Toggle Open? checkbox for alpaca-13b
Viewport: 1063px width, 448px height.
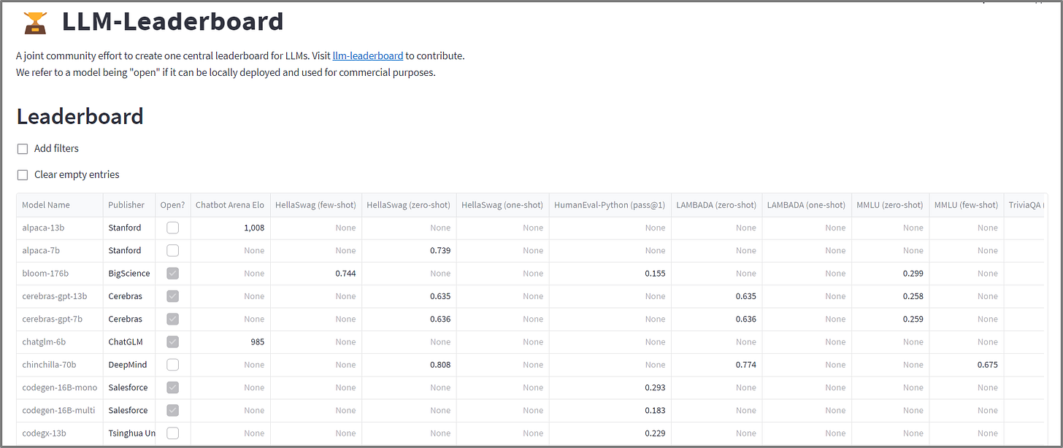coord(172,228)
